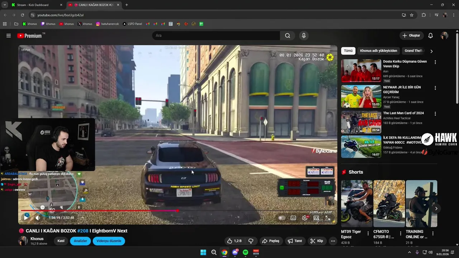
Task: Open options for The Last Man Card video
Action: (x=435, y=114)
